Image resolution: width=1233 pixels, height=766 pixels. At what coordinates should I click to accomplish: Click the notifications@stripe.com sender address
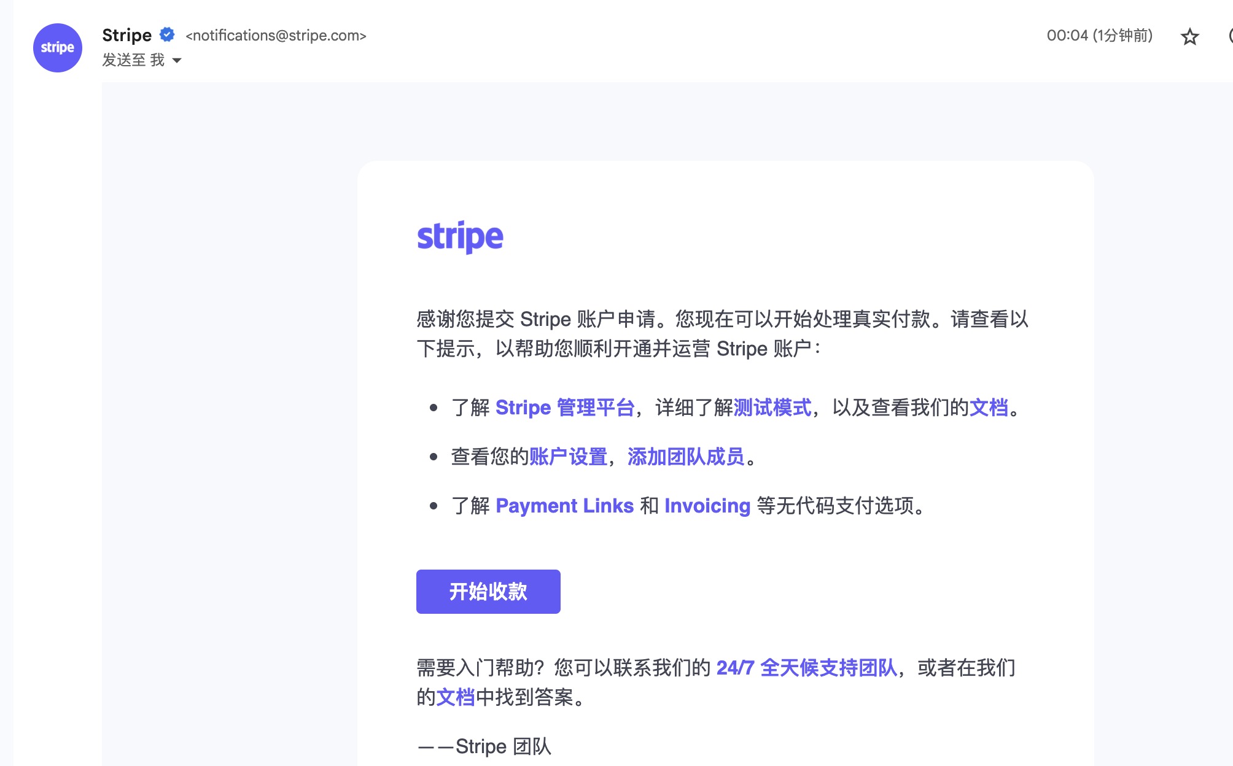click(x=276, y=36)
